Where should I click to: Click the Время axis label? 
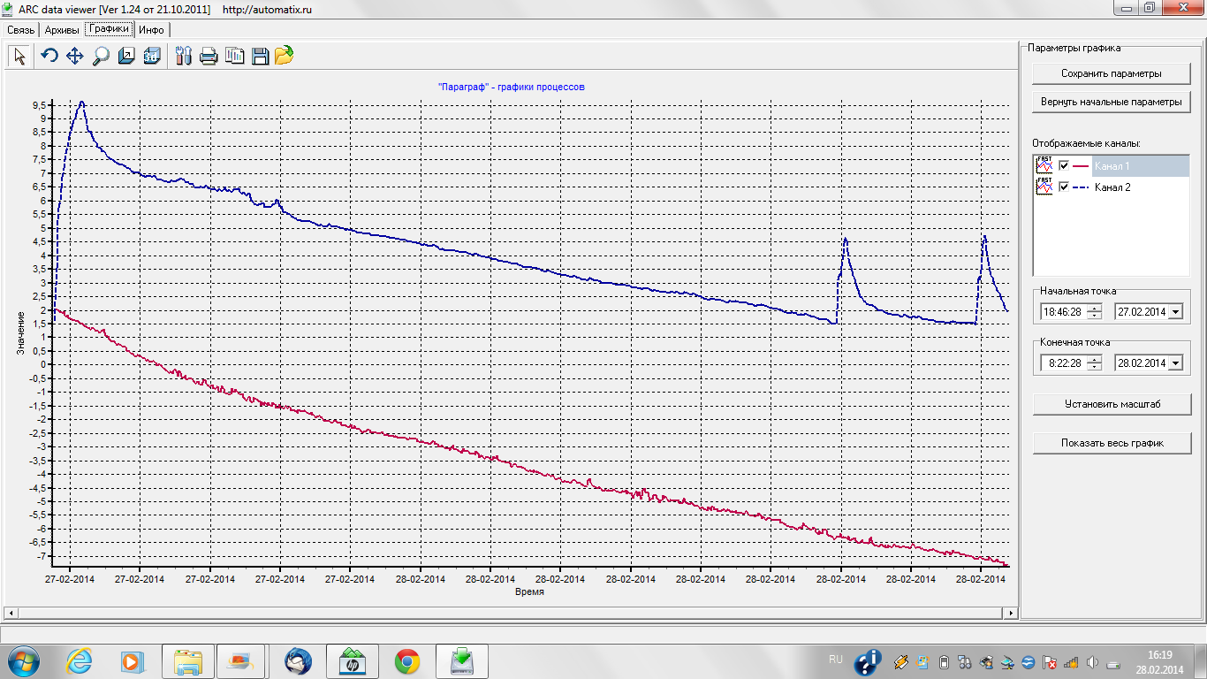[529, 591]
